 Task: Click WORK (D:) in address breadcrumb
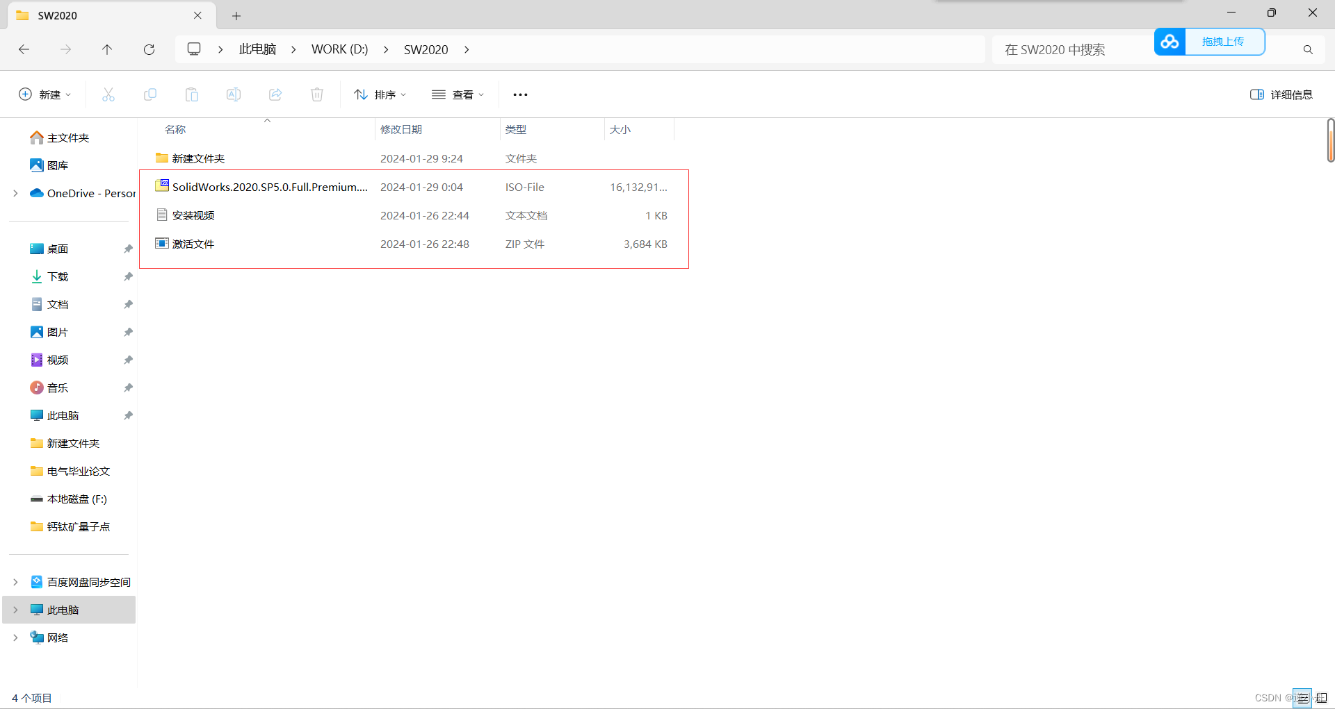tap(339, 49)
